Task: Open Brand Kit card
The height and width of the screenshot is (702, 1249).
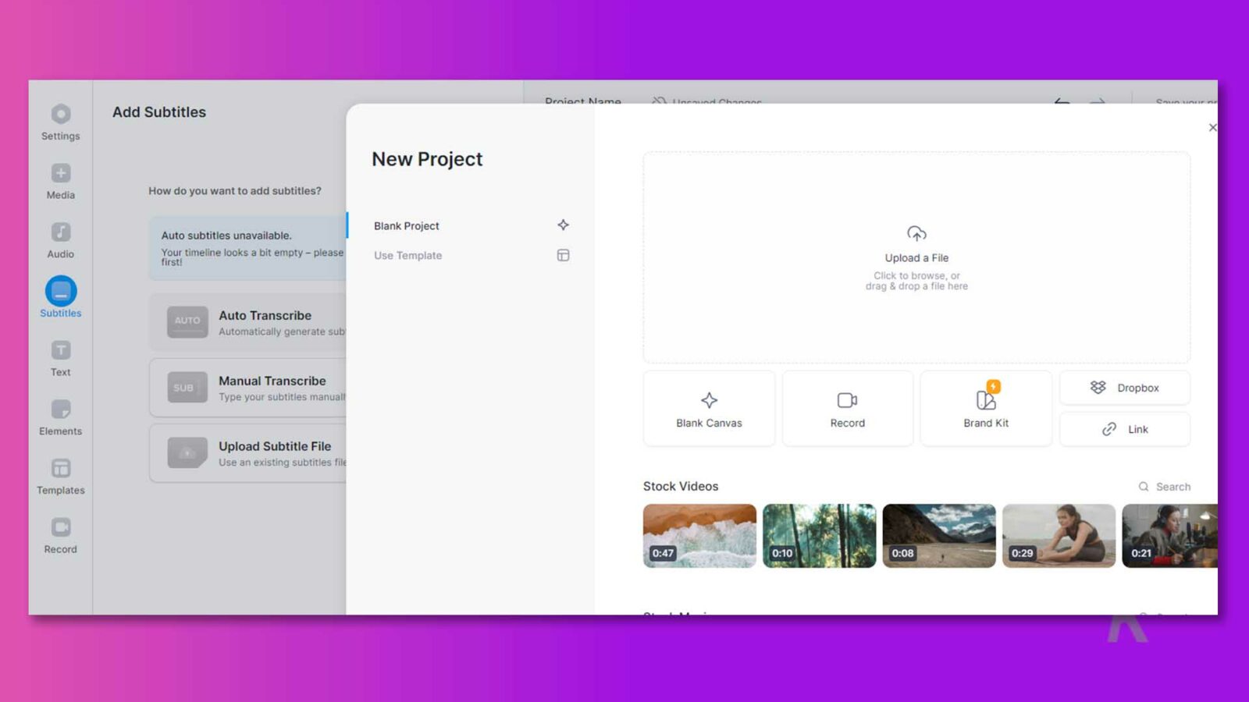Action: pyautogui.click(x=986, y=409)
